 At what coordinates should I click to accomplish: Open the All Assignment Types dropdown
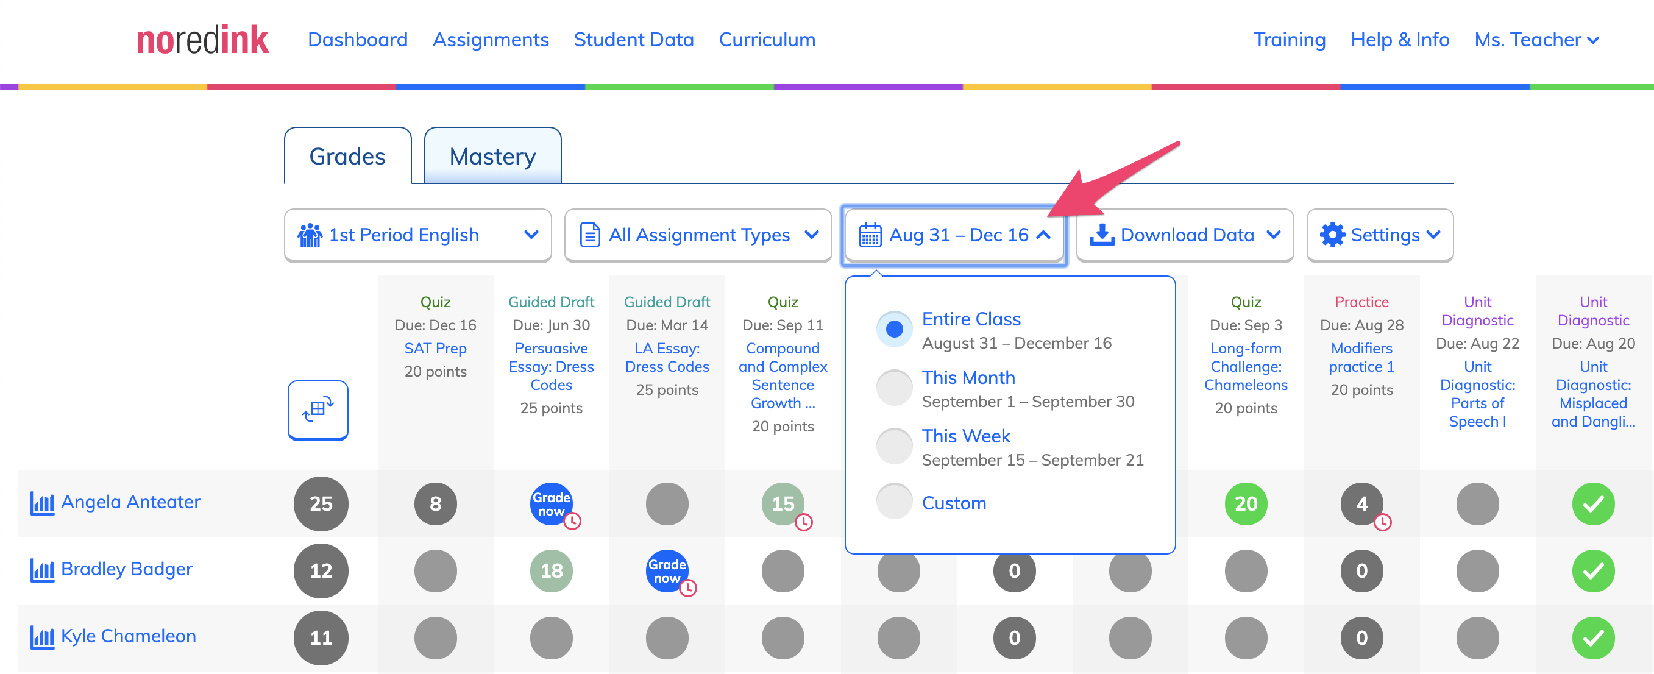click(x=698, y=235)
